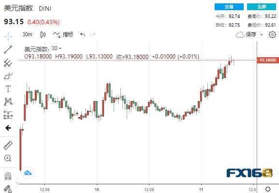Select the crosshair cursor tool

tap(8, 36)
